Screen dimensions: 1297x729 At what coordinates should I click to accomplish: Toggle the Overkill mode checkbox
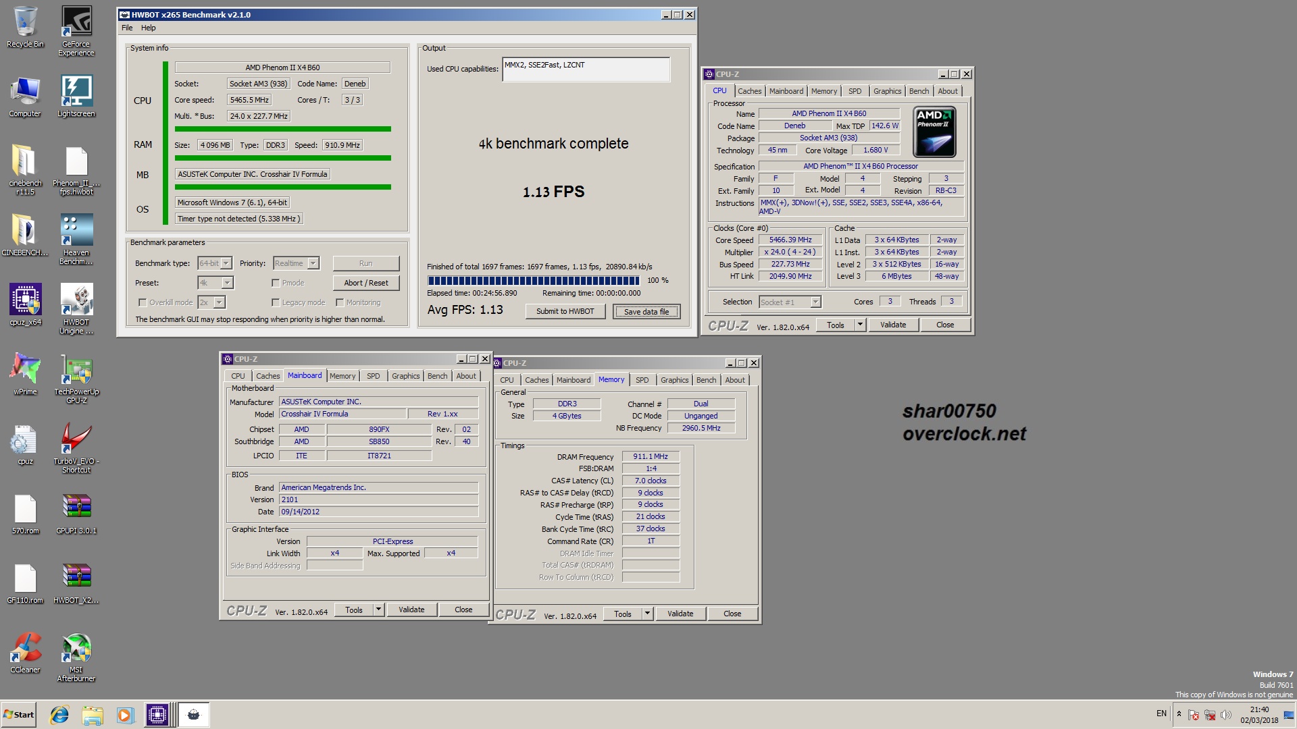[x=143, y=302]
